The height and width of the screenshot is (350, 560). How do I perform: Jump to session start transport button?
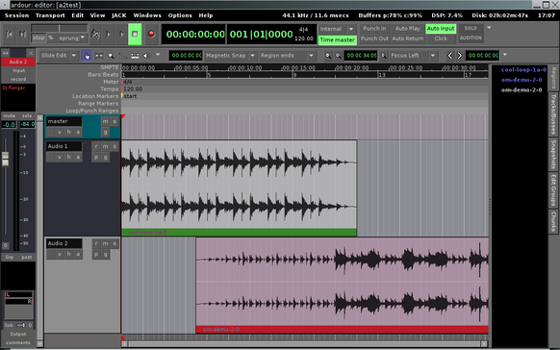[x=10, y=34]
